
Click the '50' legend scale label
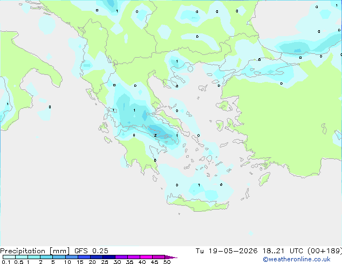tap(167, 262)
